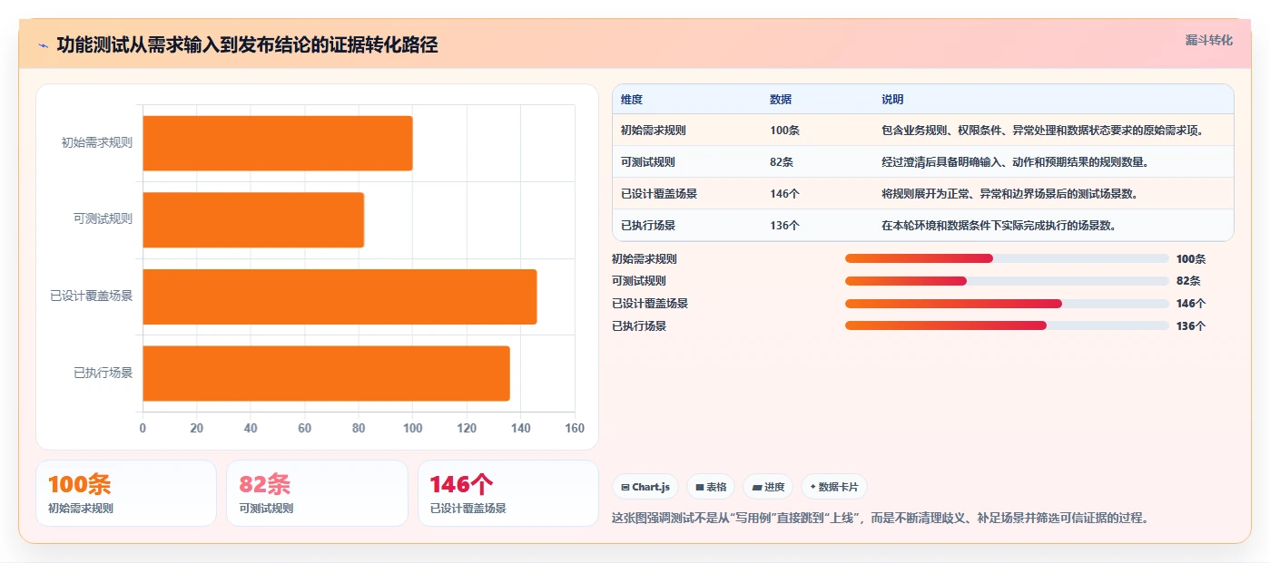Click the 已设计覆盖场景 bar in the chart

[340, 296]
